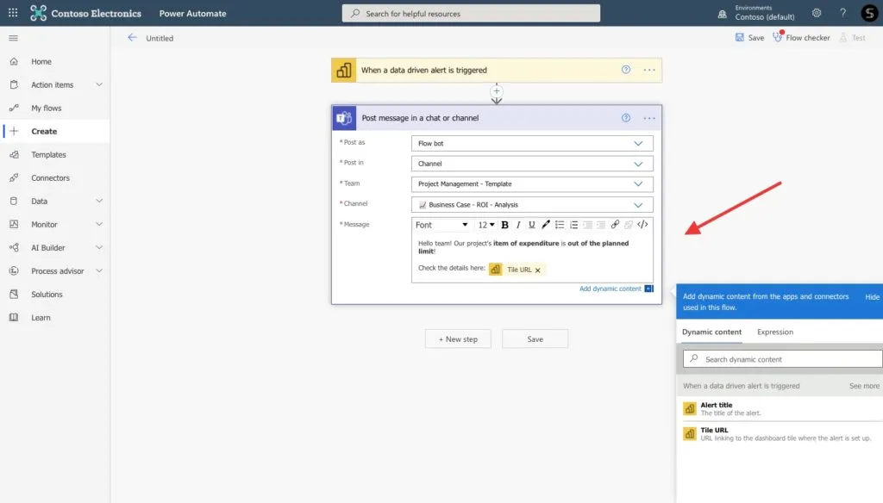The height and width of the screenshot is (503, 883).
Task: Open the Post in dropdown
Action: click(532, 164)
